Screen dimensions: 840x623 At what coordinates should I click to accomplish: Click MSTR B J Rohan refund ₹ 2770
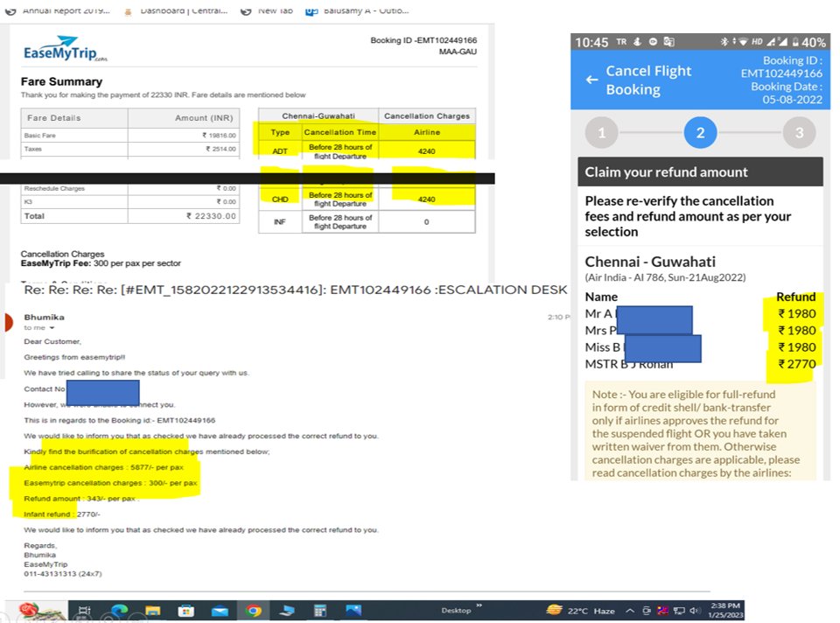click(x=797, y=364)
